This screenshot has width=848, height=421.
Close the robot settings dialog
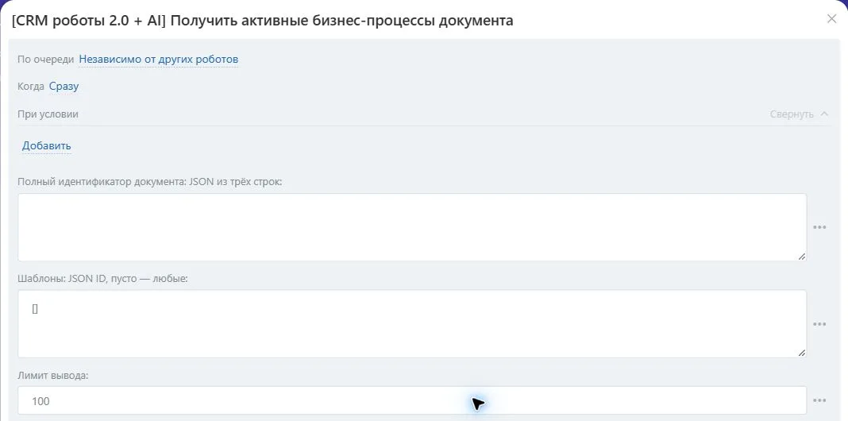pyautogui.click(x=832, y=19)
